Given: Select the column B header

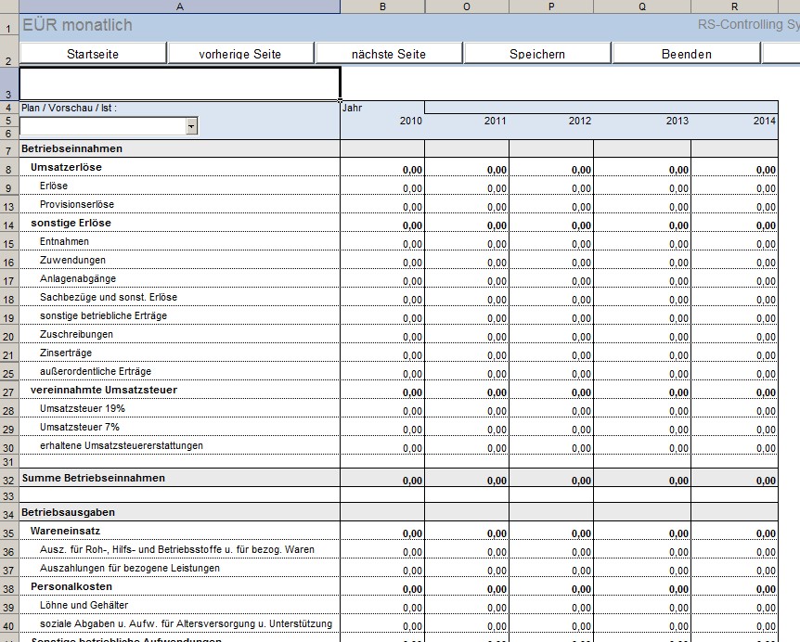Looking at the screenshot, I should (x=382, y=6).
